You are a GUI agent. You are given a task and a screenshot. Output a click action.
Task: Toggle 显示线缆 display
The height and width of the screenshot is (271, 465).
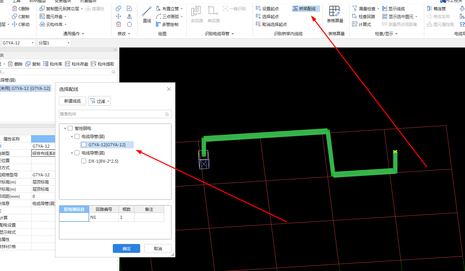[x=394, y=9]
